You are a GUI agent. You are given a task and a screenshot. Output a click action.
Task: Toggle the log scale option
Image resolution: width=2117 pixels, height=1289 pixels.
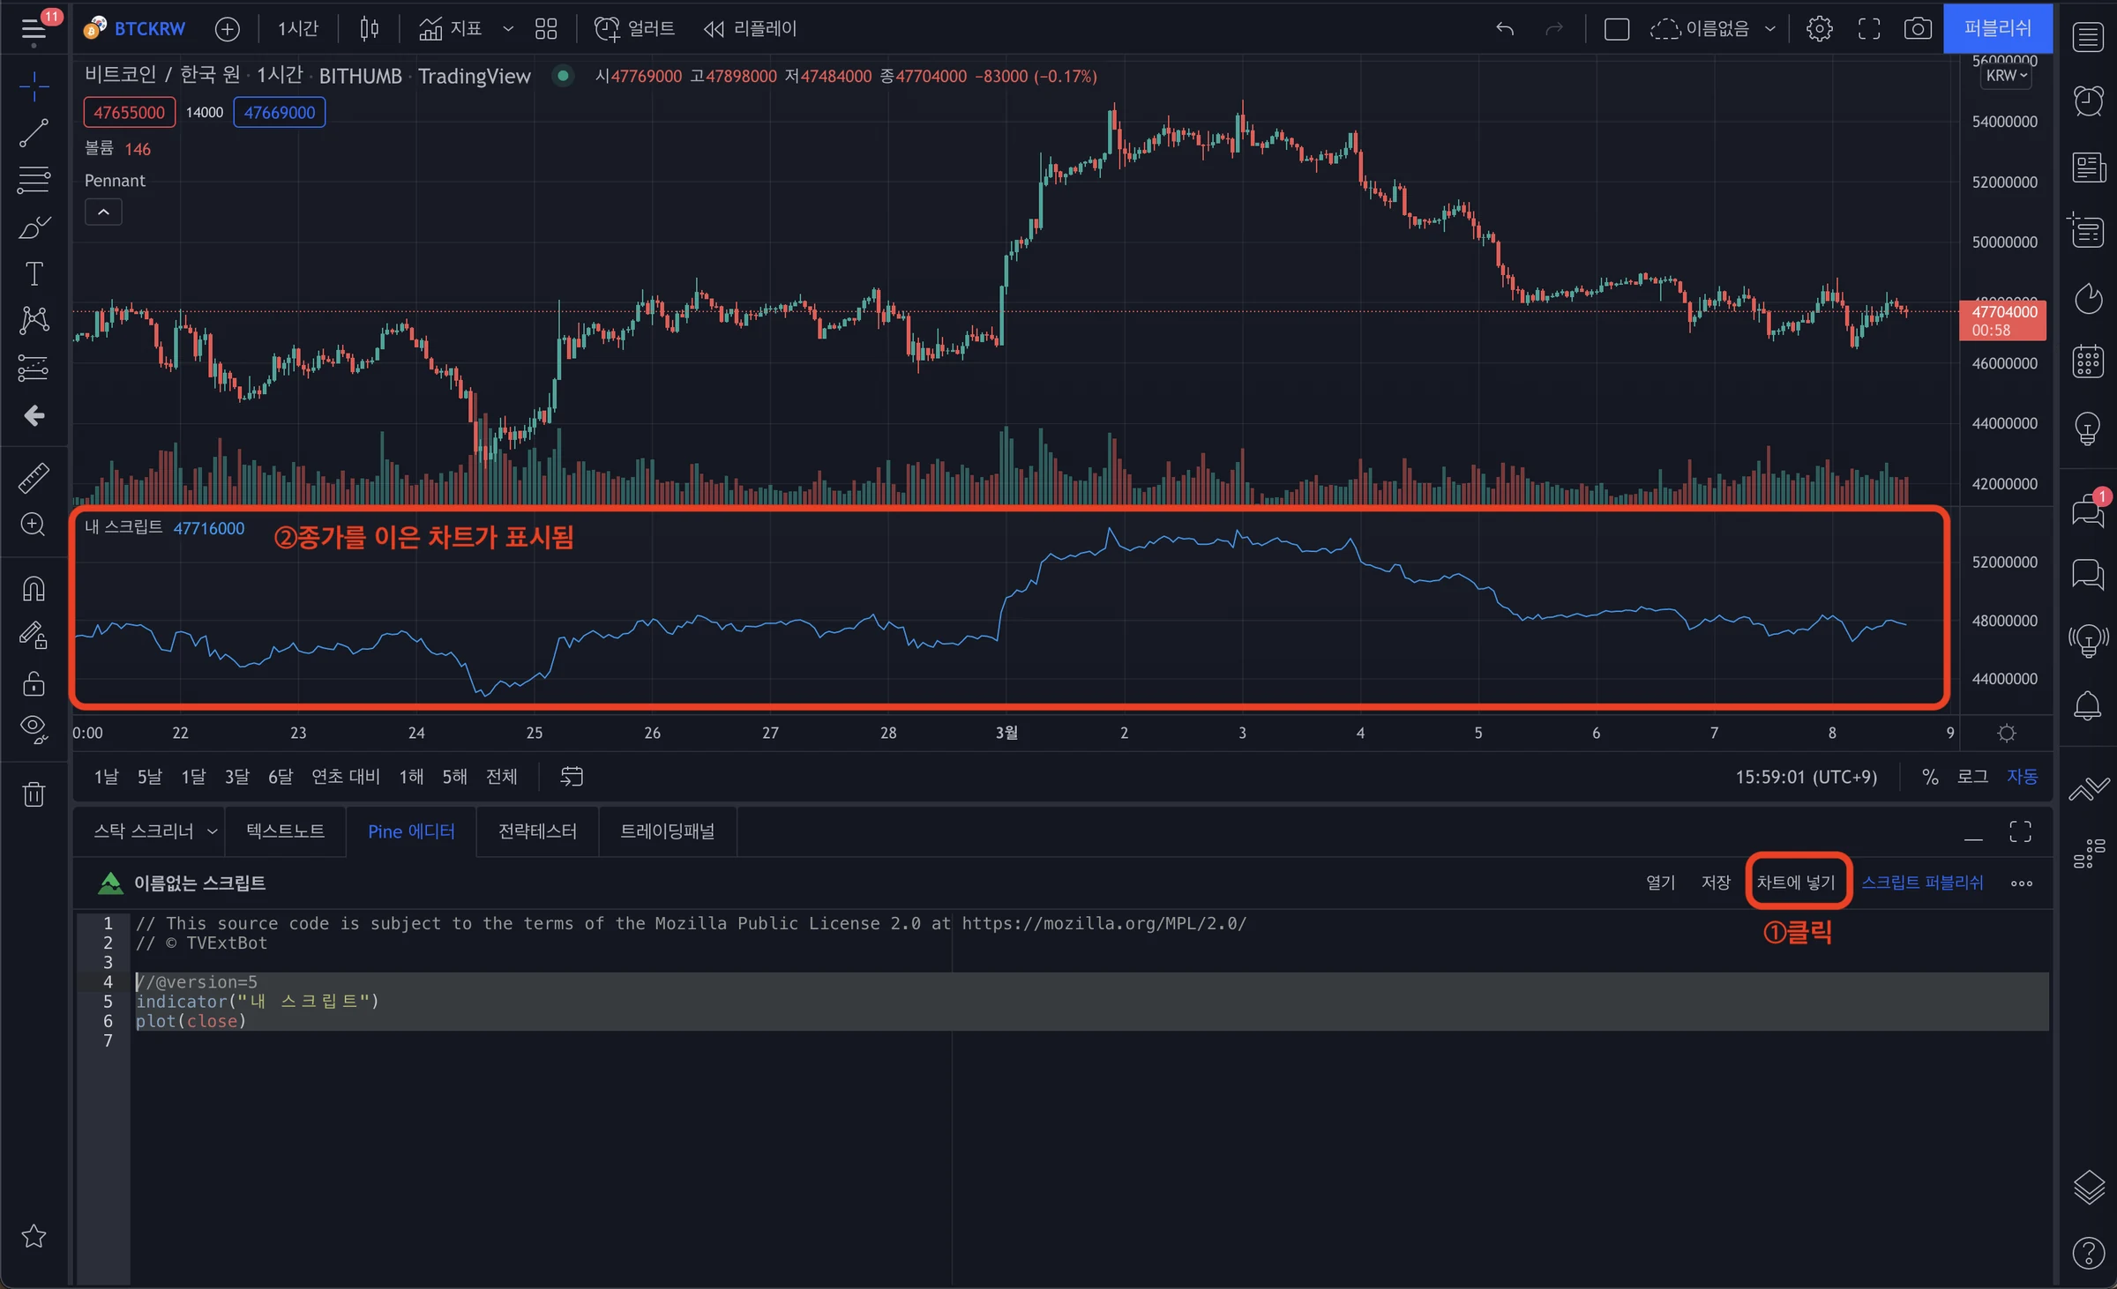[1973, 777]
